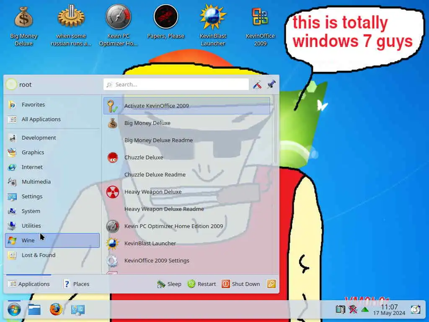Viewport: 429px width, 322px height.
Task: Open Favorites category
Action: coord(52,104)
